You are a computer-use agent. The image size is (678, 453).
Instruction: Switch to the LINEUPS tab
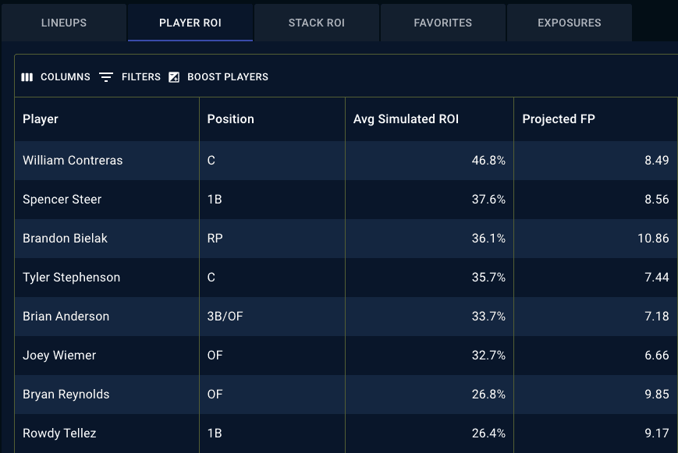tap(64, 23)
